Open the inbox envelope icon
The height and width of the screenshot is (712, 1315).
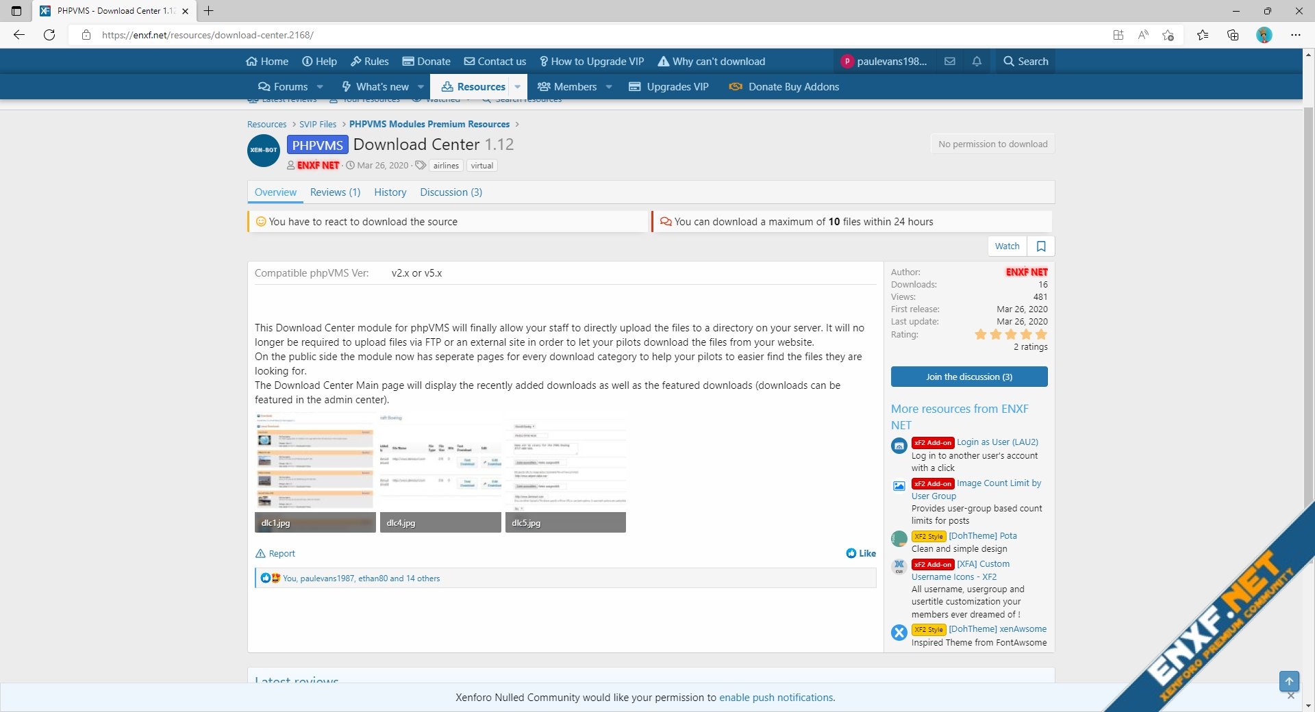pyautogui.click(x=949, y=62)
